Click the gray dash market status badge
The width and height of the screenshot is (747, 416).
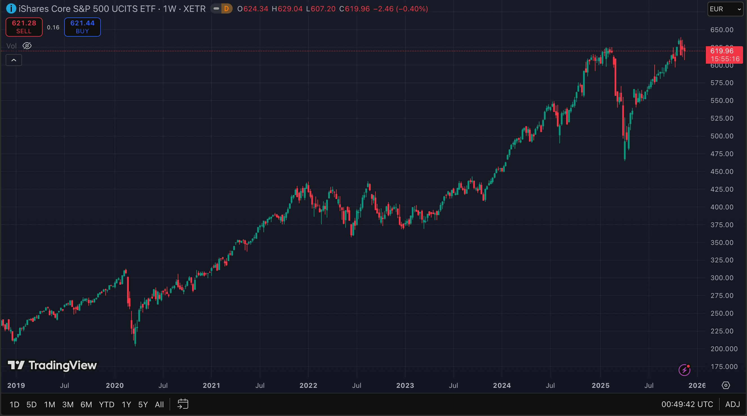[216, 9]
